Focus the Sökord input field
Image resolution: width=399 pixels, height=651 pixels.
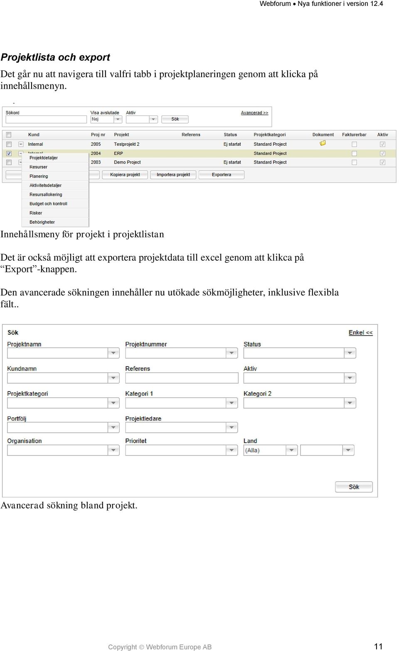tap(46, 120)
